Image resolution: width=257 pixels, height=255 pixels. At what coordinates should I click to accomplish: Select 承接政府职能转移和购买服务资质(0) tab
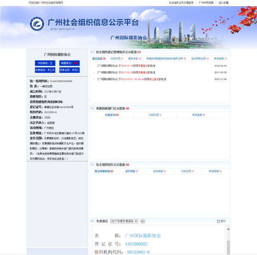[x=166, y=59]
